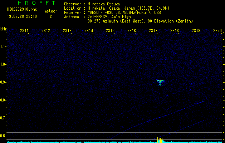Screen dimensions: 225x143
Task: Click the gray vertical range bar beside frequency axis
Action: click(x=7, y=73)
